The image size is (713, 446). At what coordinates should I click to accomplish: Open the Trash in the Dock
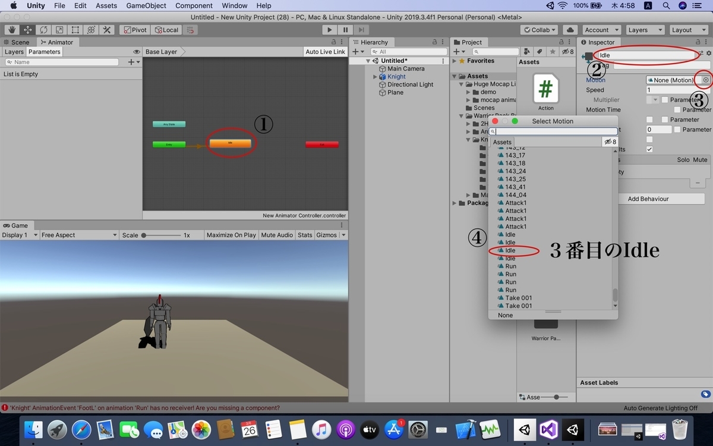[680, 429]
